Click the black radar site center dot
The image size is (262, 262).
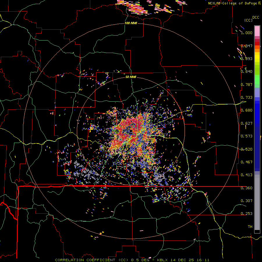coord(131,131)
